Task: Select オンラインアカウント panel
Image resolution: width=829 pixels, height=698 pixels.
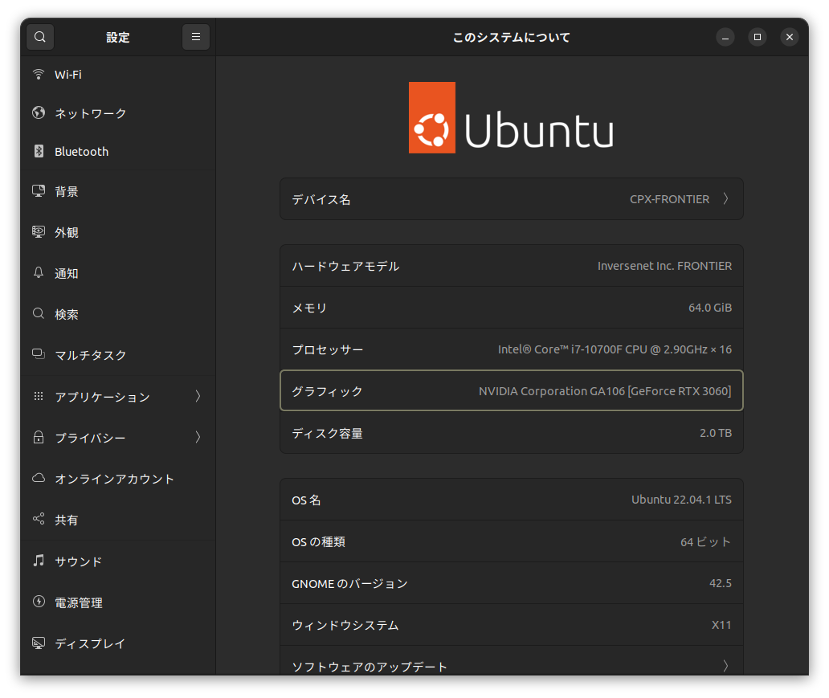Action: point(118,479)
